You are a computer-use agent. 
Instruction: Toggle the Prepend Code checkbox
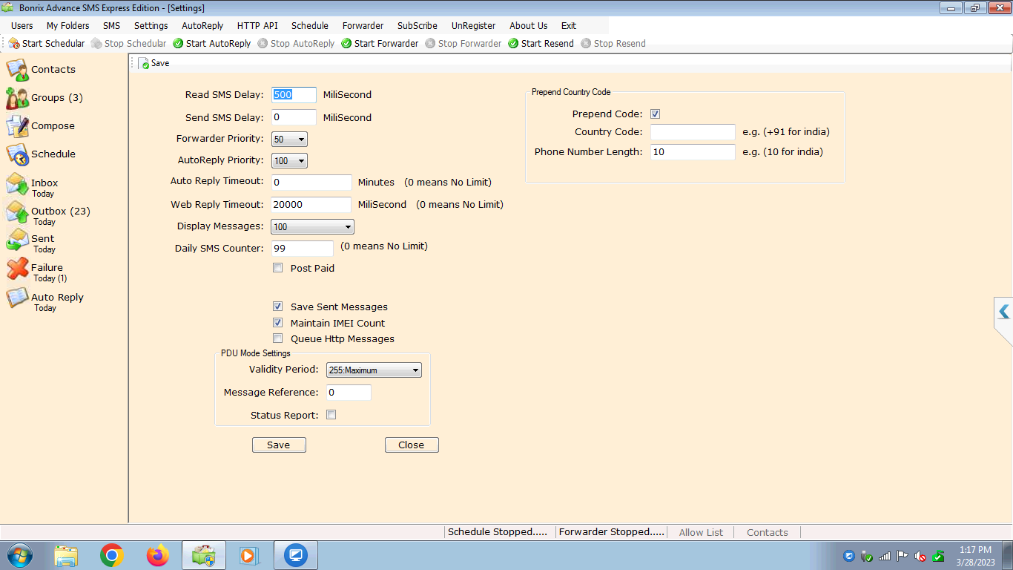click(656, 114)
